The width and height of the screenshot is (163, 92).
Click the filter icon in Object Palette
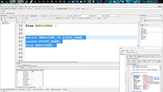[144, 25]
